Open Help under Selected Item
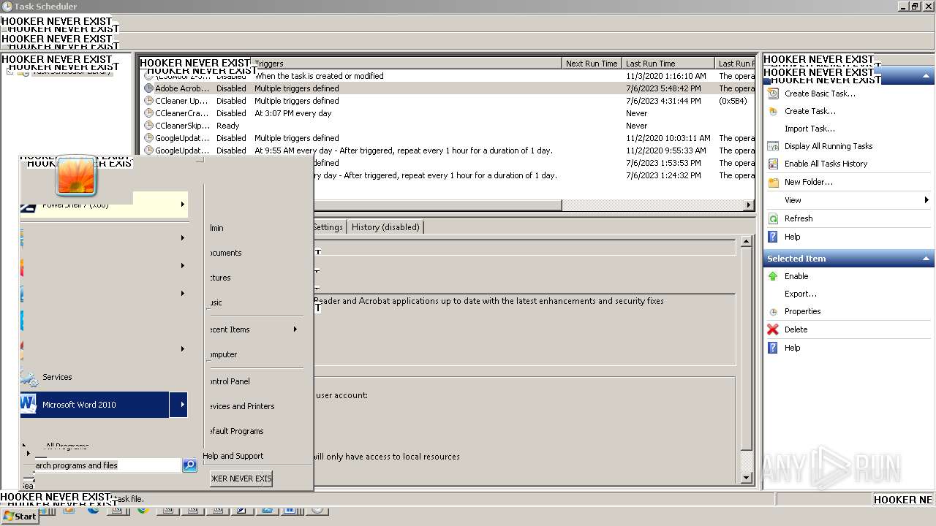Image resolution: width=936 pixels, height=526 pixels. click(x=793, y=348)
